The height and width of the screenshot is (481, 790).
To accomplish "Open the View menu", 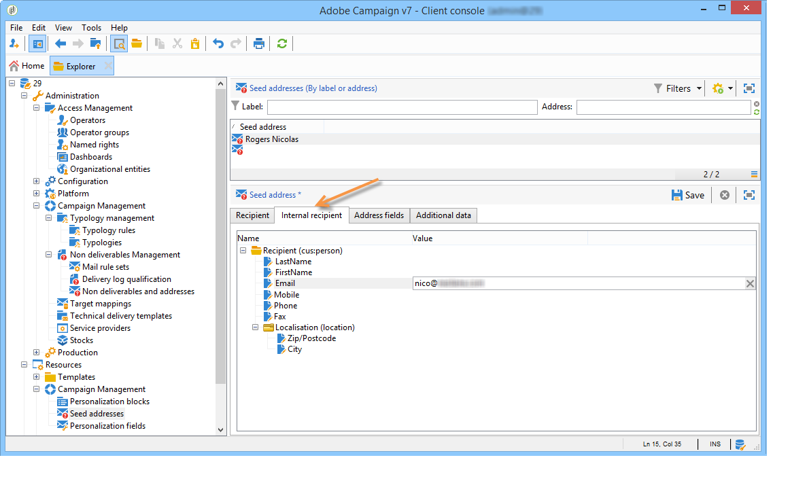I will [x=63, y=28].
